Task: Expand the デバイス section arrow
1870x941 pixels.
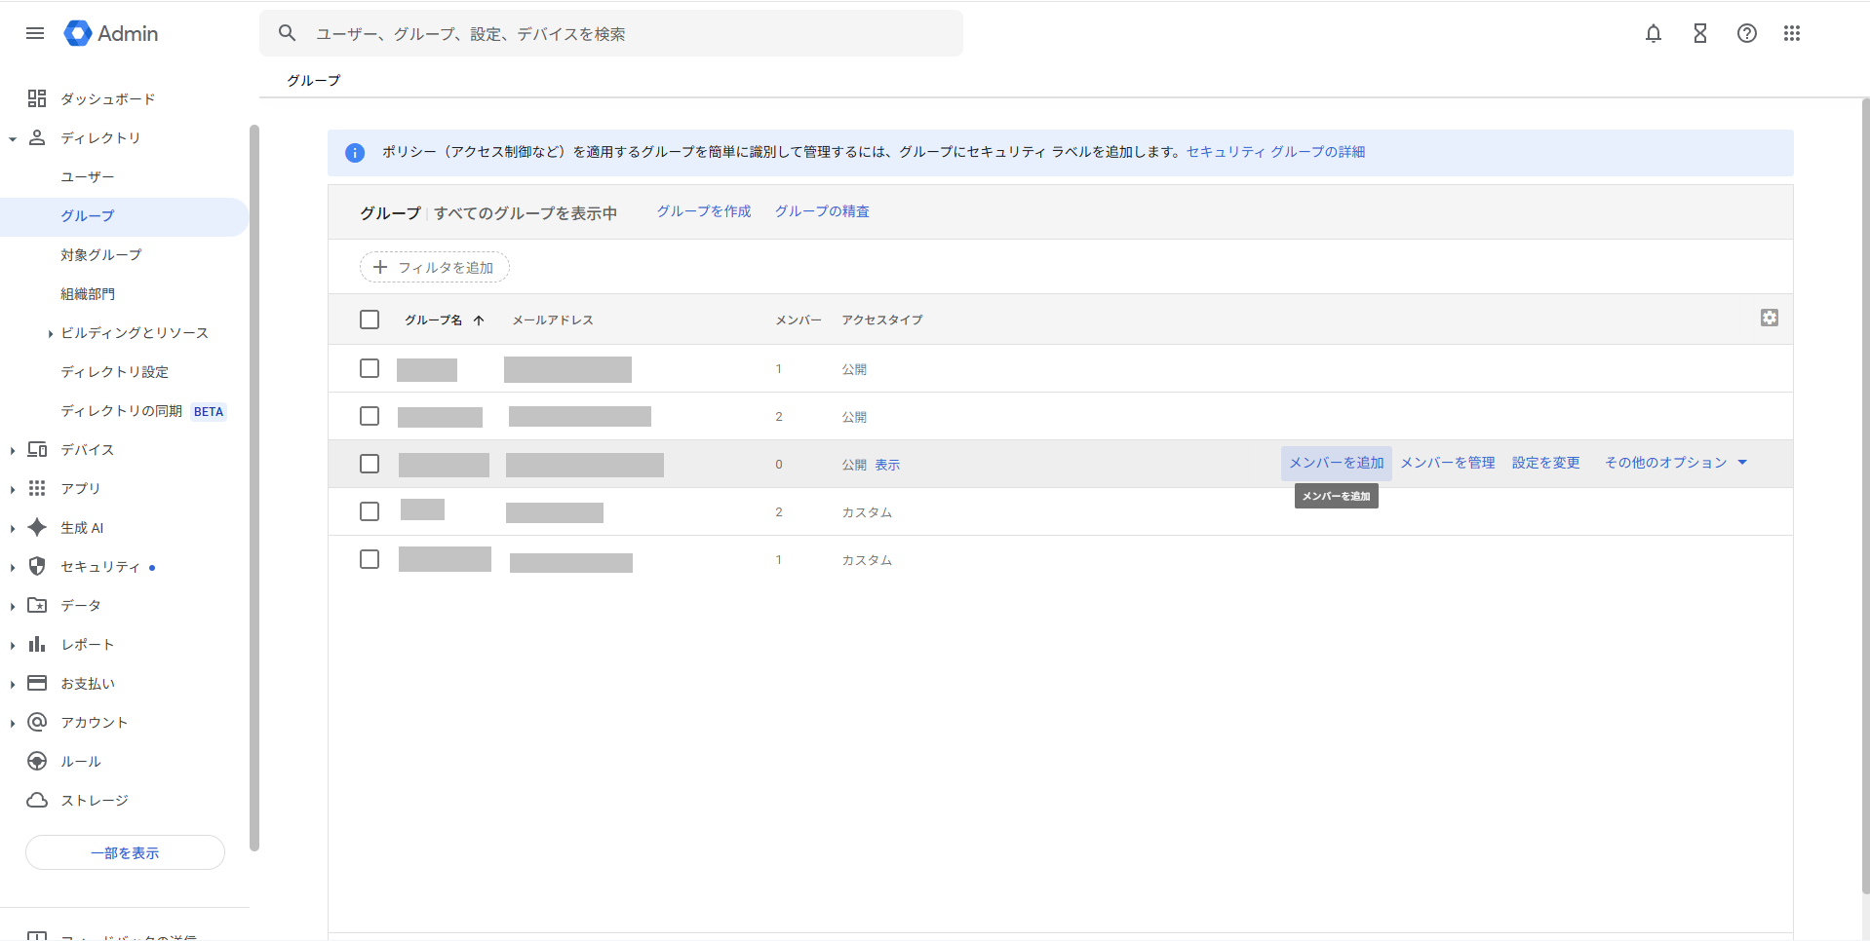Action: (13, 450)
